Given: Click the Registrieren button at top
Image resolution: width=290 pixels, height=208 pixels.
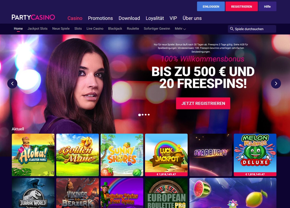Looking at the screenshot, I should click(x=242, y=6).
